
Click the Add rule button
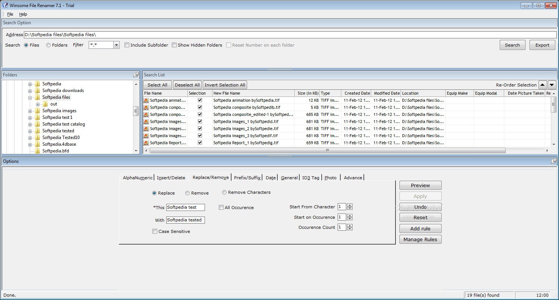pos(420,228)
